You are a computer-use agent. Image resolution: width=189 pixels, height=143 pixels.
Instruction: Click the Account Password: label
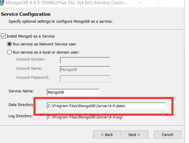[x=33, y=78]
